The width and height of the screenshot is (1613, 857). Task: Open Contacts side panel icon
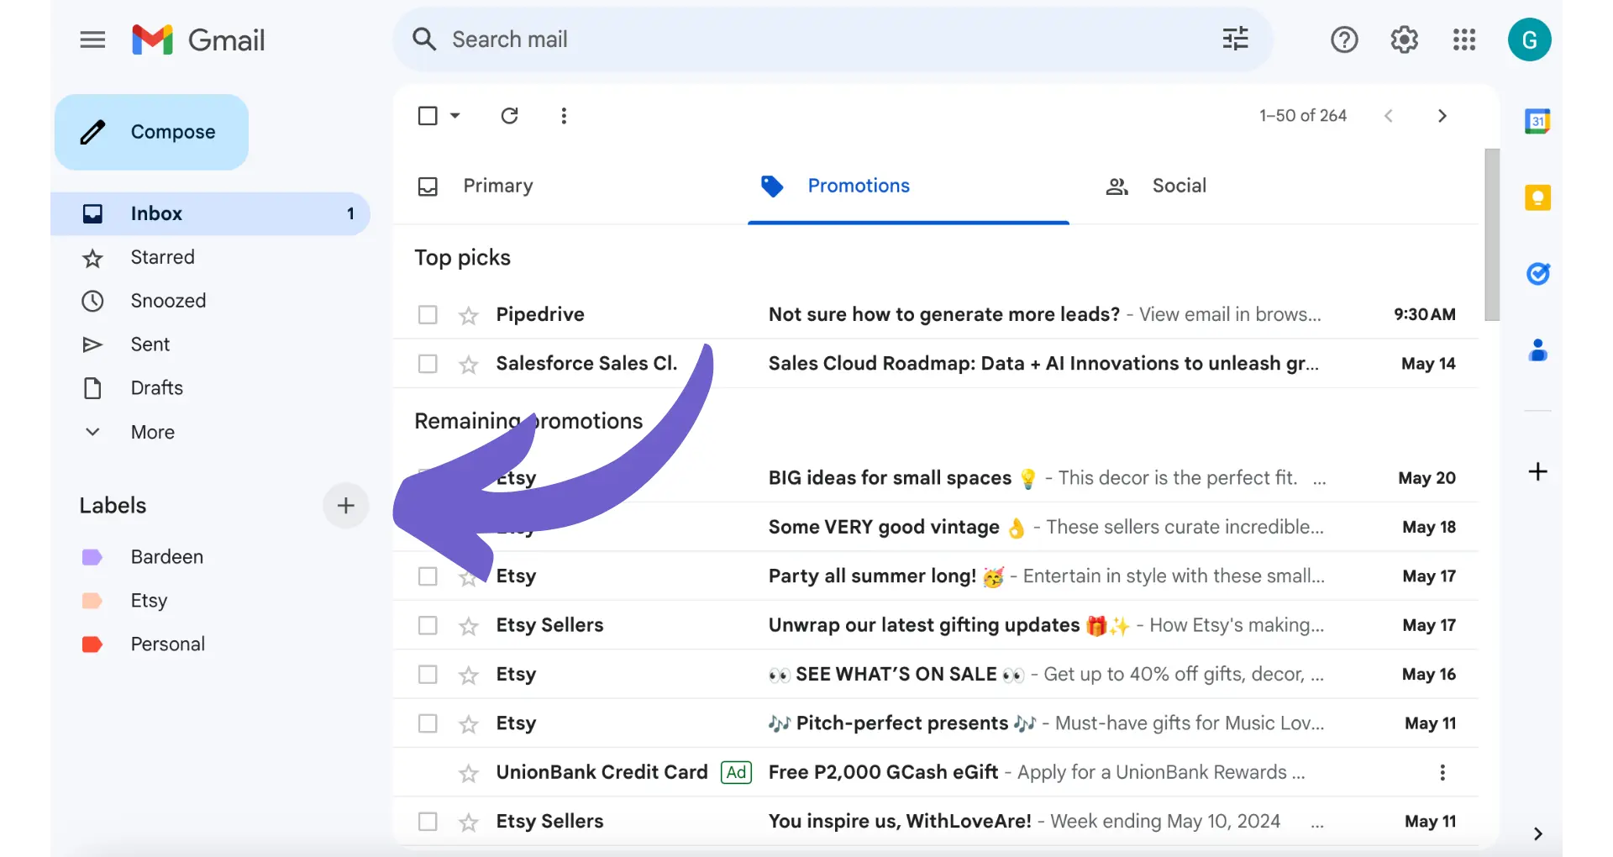[x=1537, y=350]
